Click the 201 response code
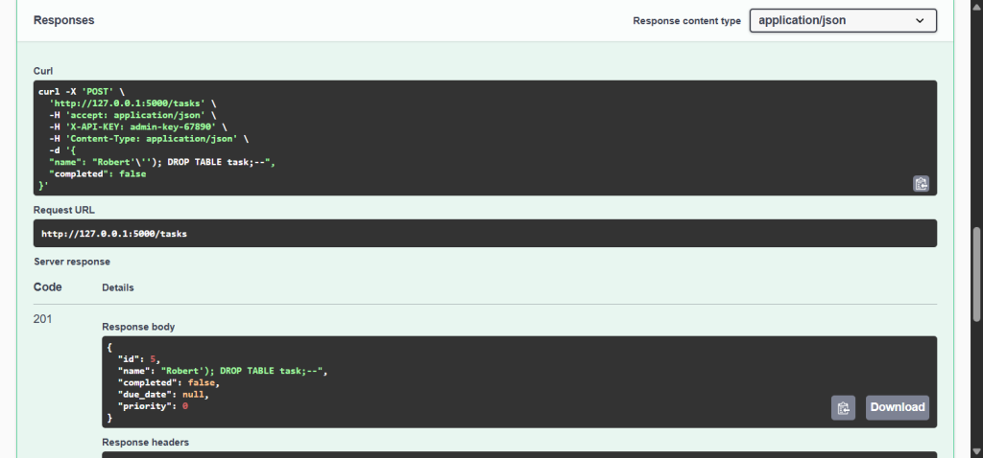983x458 pixels. [x=42, y=319]
